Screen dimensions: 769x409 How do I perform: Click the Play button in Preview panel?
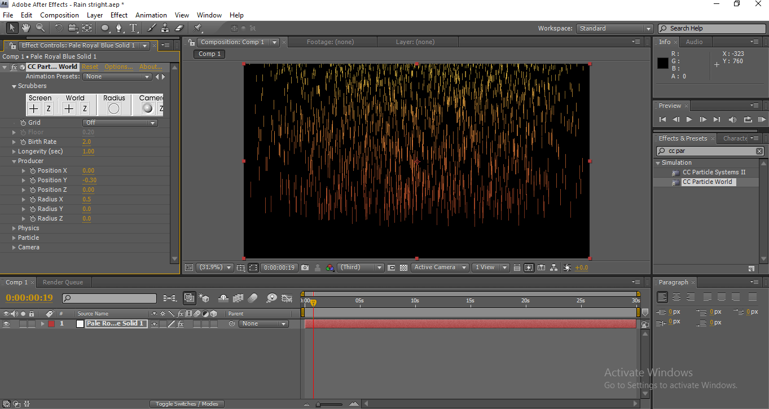[689, 120]
